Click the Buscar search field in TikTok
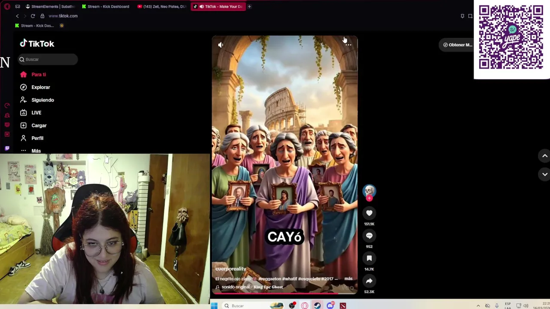The image size is (550, 309). (x=48, y=59)
